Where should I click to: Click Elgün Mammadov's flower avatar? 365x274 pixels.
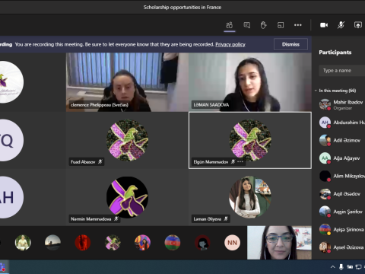[250, 140]
